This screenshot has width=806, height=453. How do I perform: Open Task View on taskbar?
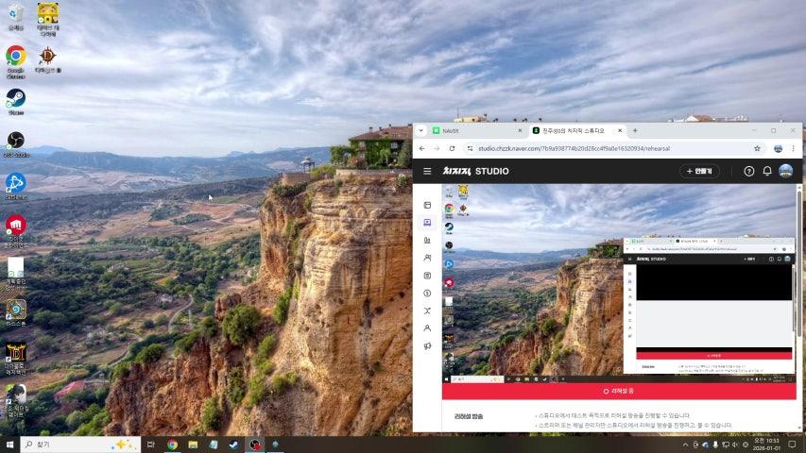pos(150,445)
